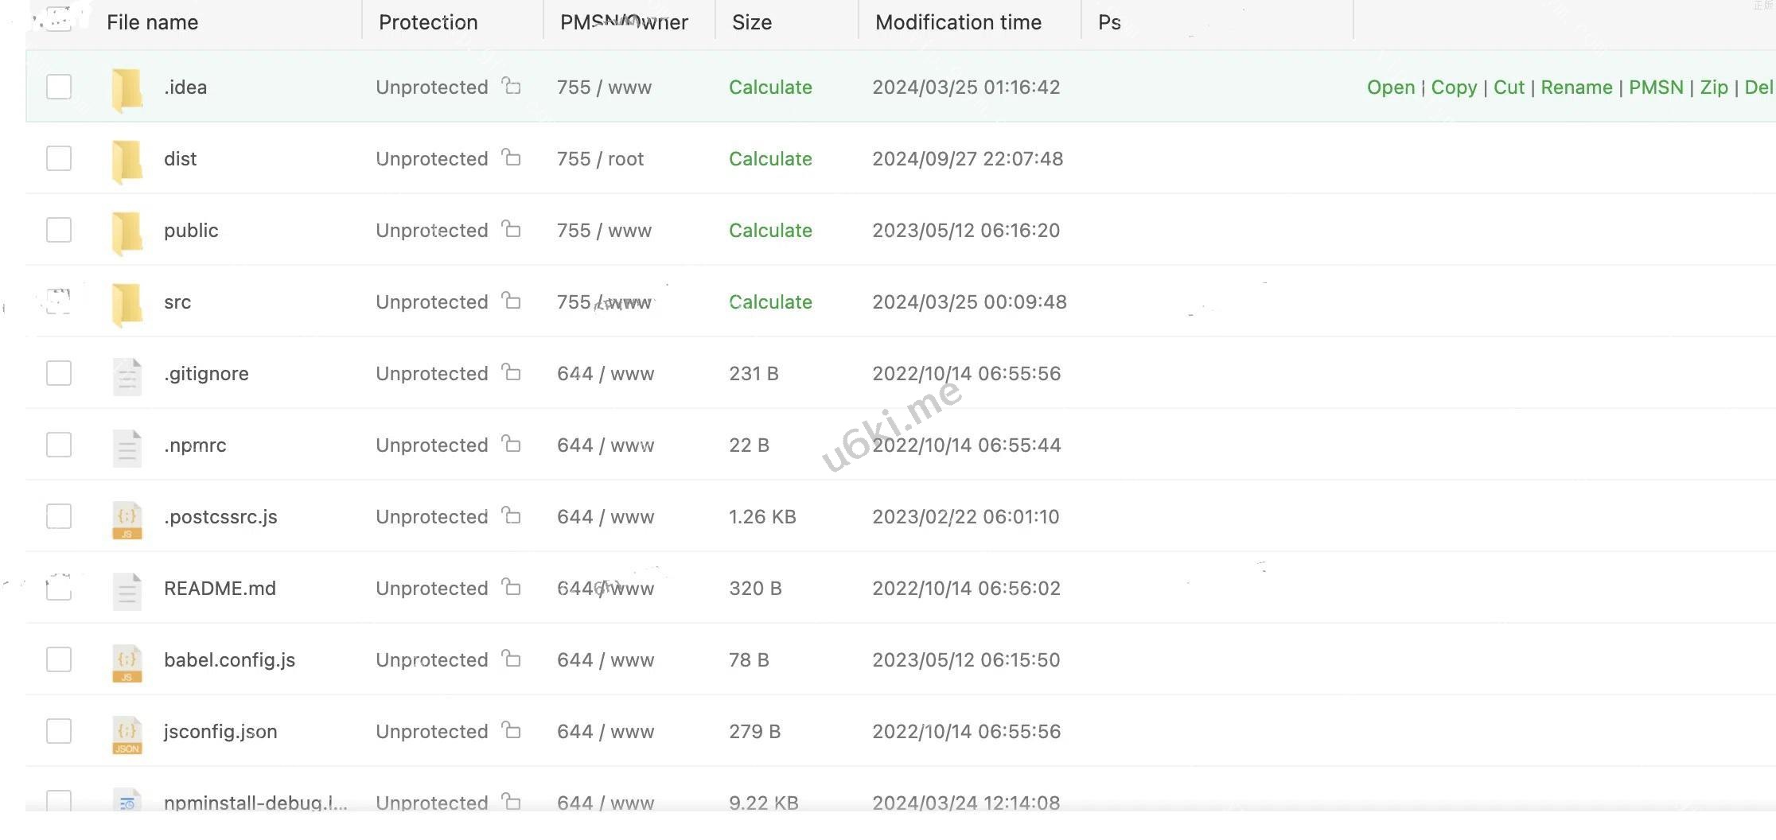Click Rename for the .idea folder
The width and height of the screenshot is (1776, 840).
[x=1576, y=87]
